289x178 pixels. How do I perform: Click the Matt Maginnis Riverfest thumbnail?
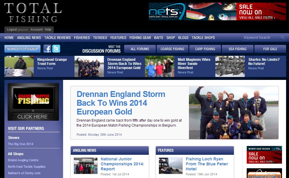[160, 66]
